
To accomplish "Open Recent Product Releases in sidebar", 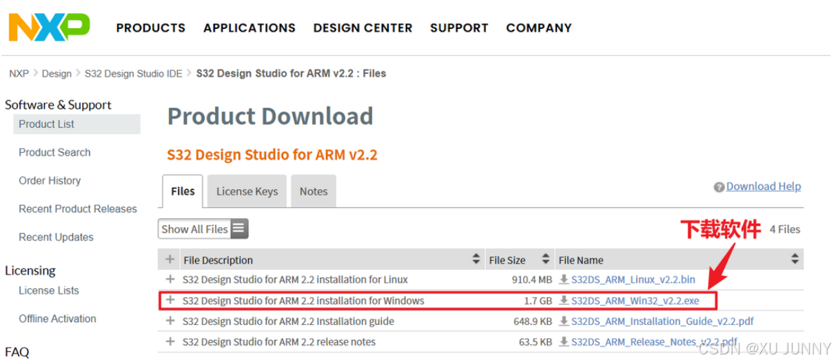I will pyautogui.click(x=78, y=209).
